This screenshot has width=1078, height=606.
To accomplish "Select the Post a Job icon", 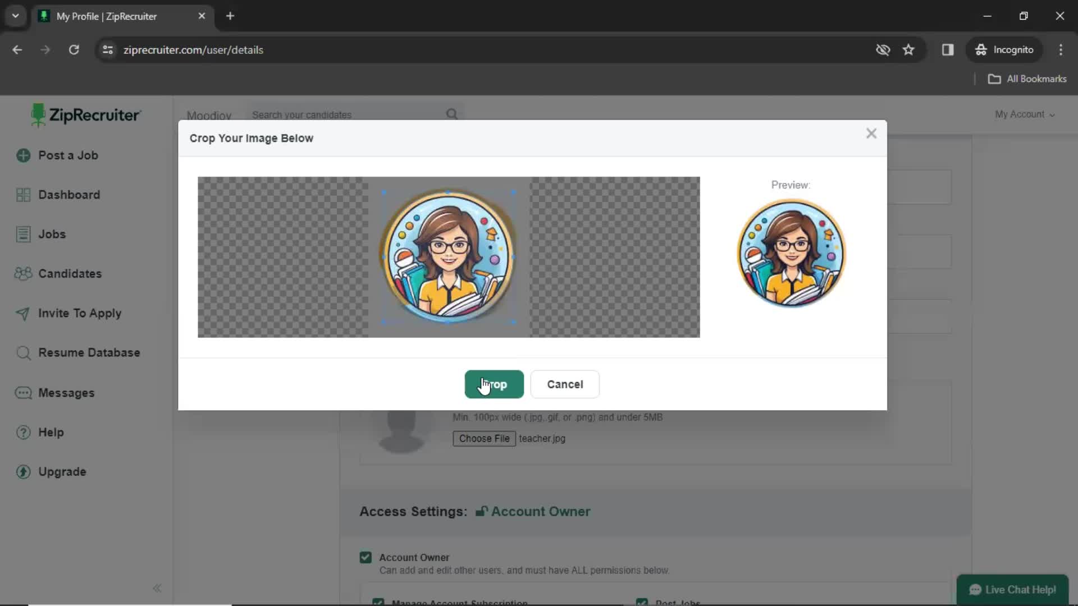I will [24, 155].
